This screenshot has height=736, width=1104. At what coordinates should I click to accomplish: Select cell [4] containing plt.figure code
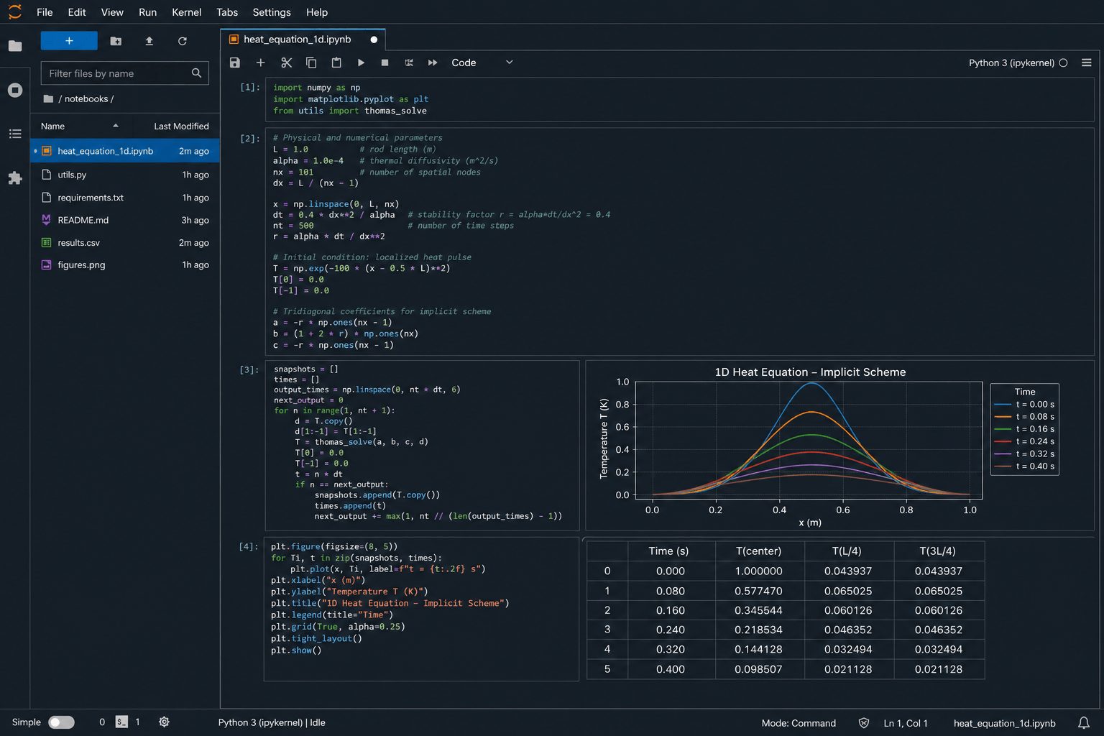point(421,609)
